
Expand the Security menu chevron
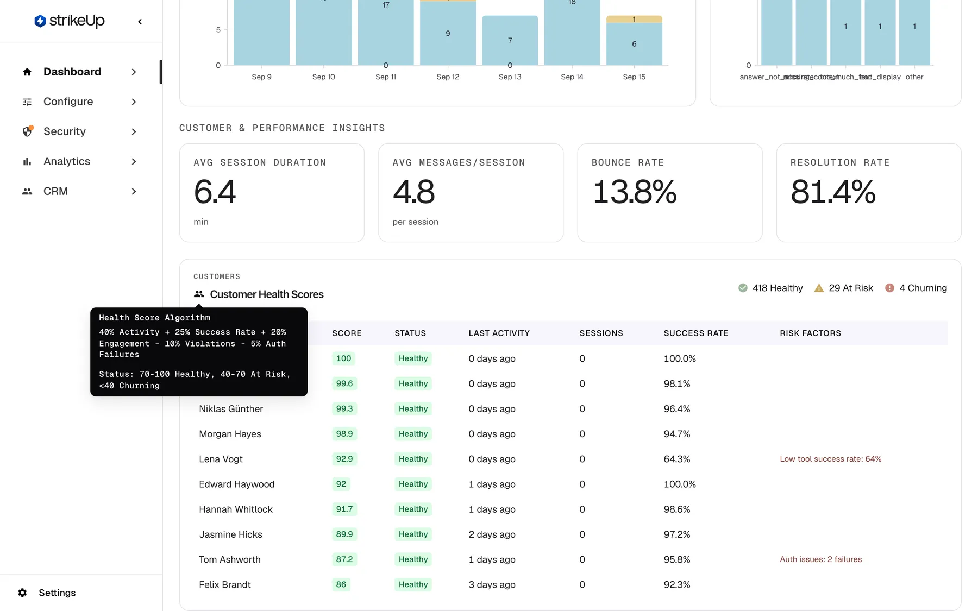134,131
